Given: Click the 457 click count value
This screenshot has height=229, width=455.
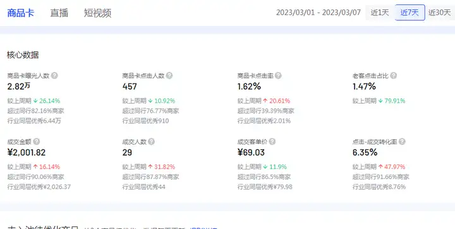Looking at the screenshot, I should click(x=130, y=87).
